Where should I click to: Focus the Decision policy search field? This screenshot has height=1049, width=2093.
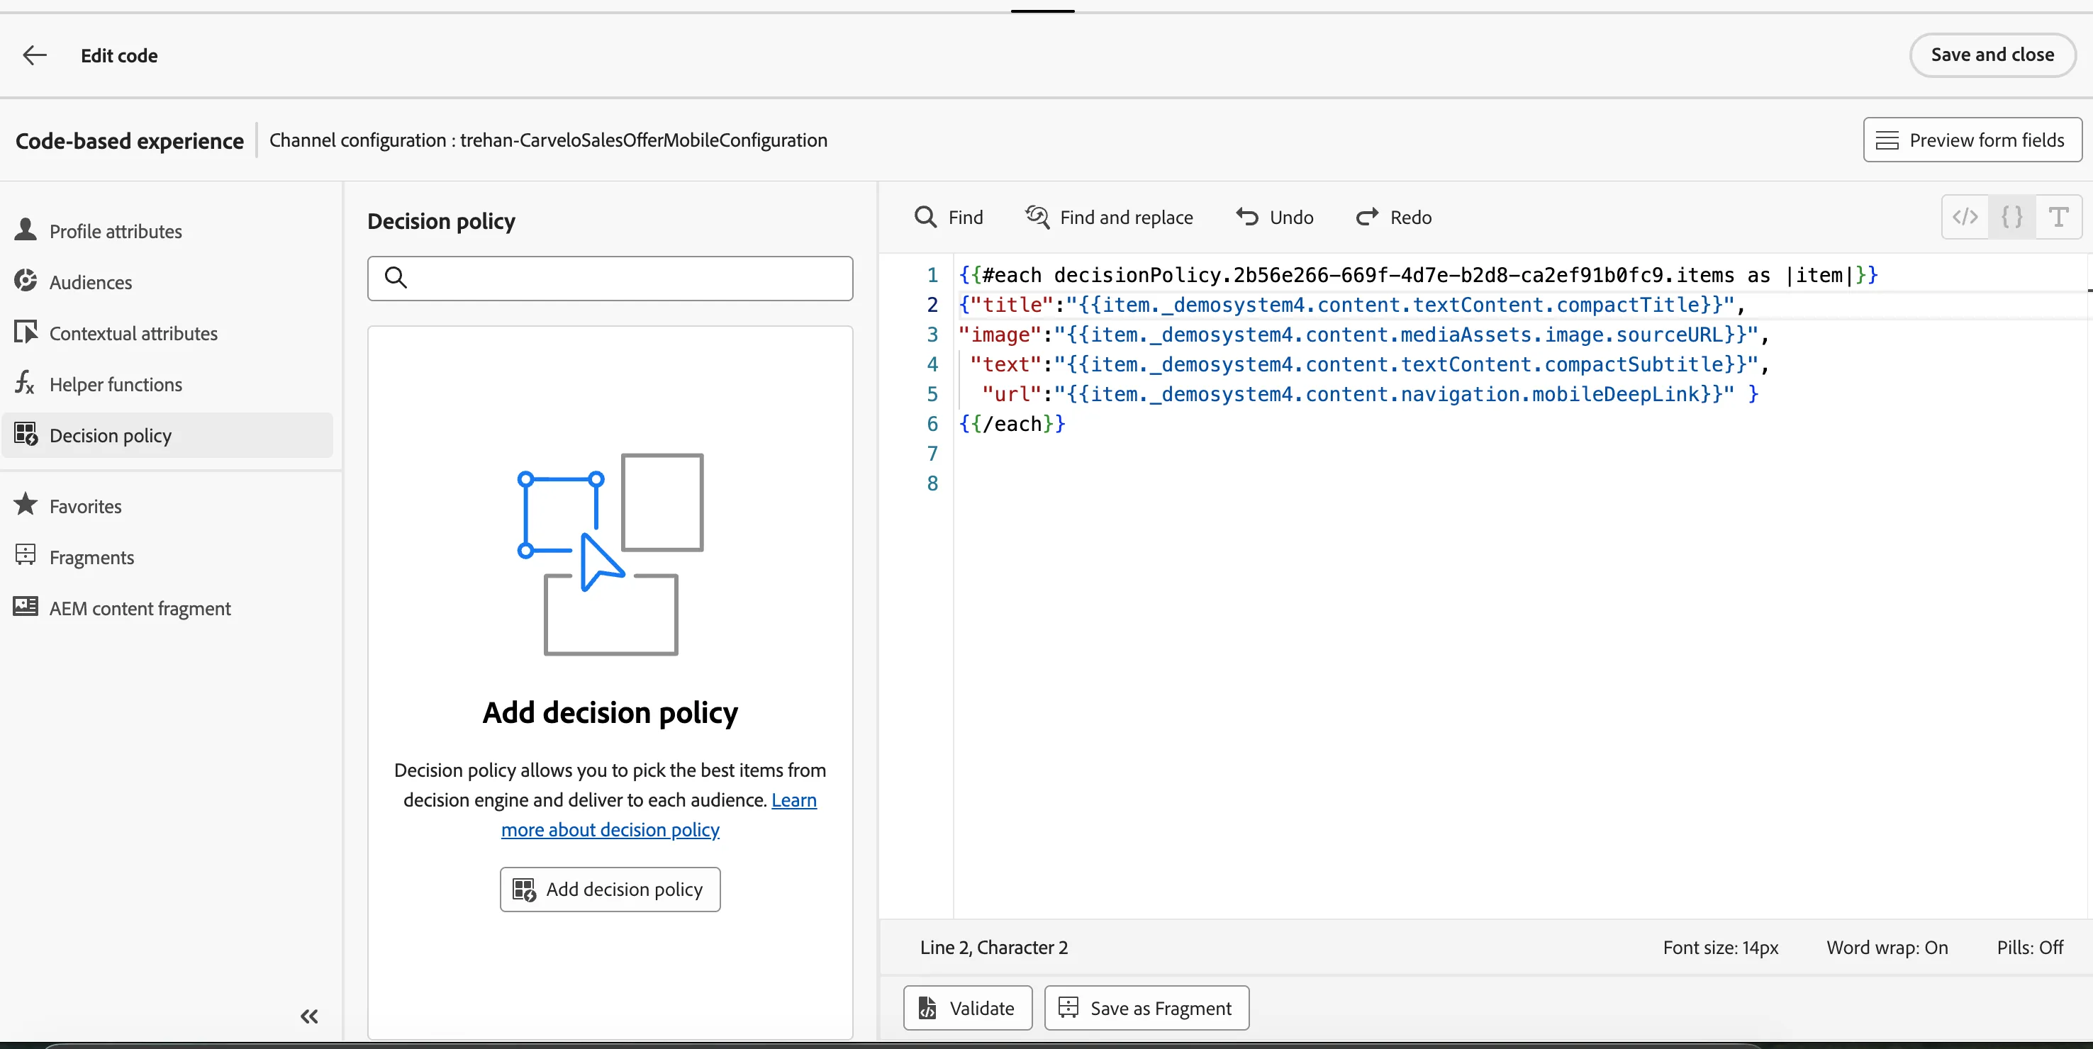pyautogui.click(x=610, y=278)
